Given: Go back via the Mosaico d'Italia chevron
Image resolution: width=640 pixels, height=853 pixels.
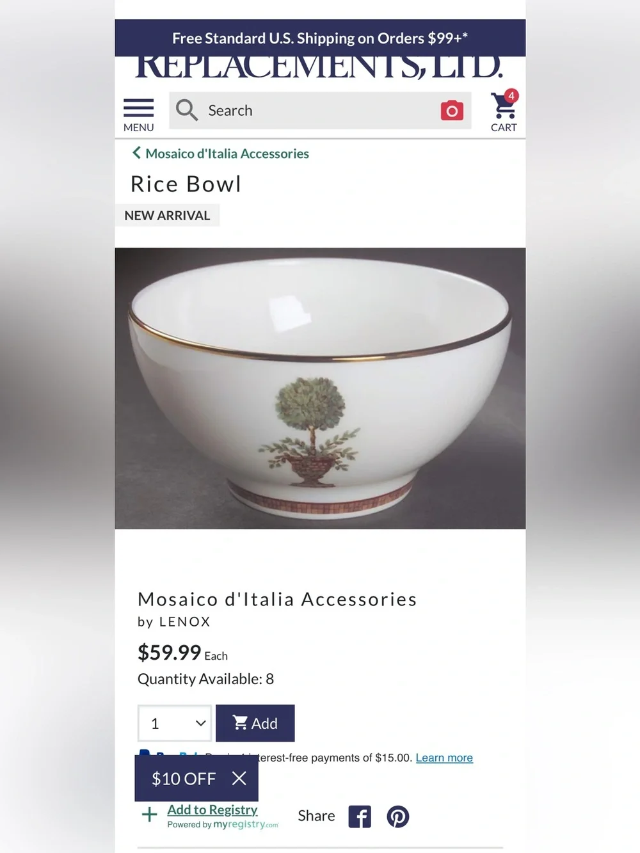Looking at the screenshot, I should click(136, 153).
